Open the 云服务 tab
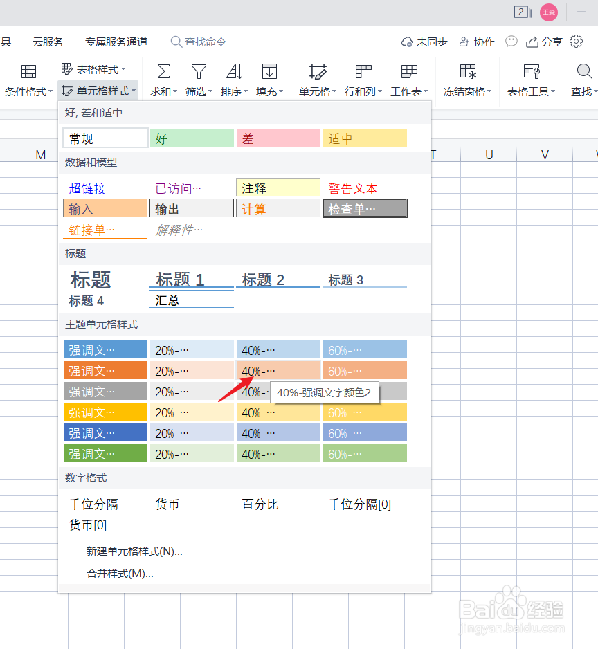 [x=48, y=42]
